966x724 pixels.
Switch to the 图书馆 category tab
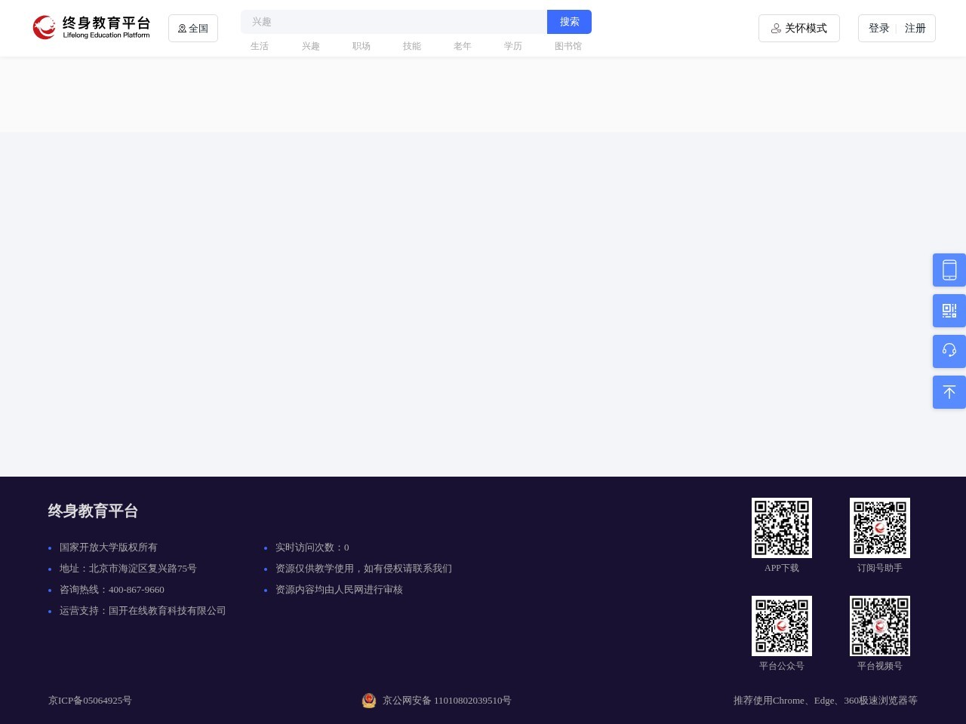click(x=568, y=46)
